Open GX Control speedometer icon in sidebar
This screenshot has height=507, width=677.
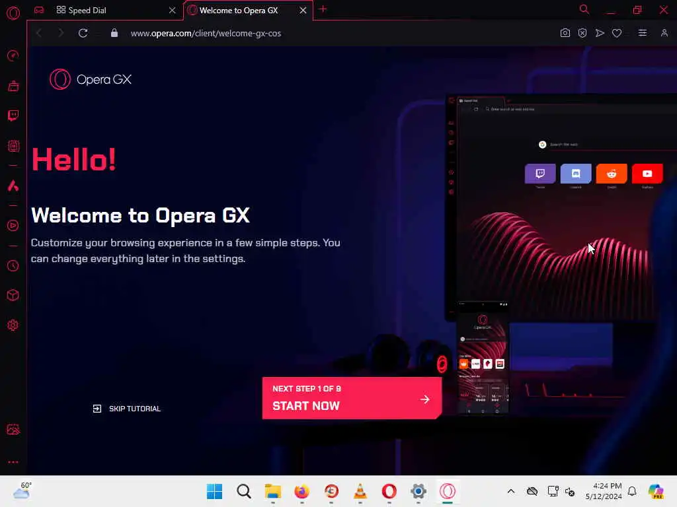(13, 55)
